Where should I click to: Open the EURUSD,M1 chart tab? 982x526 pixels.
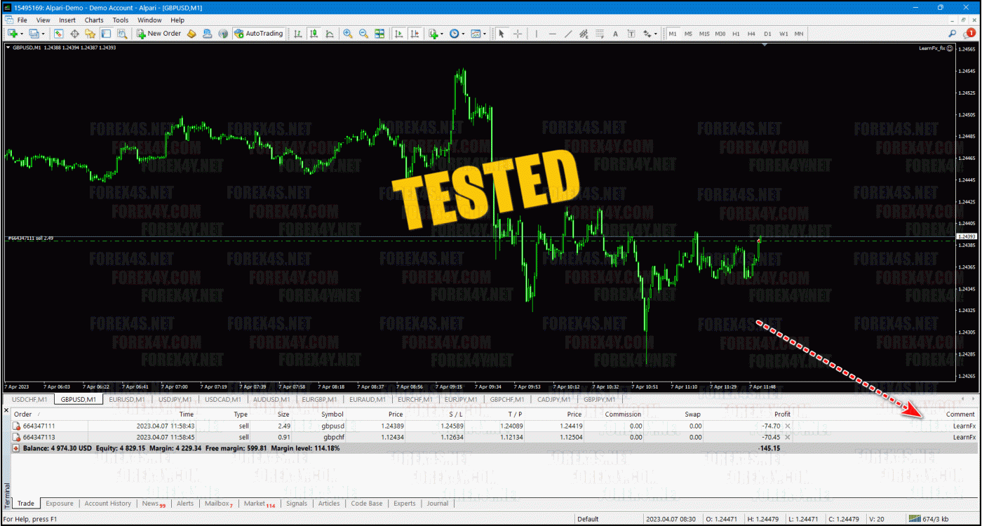tap(126, 399)
